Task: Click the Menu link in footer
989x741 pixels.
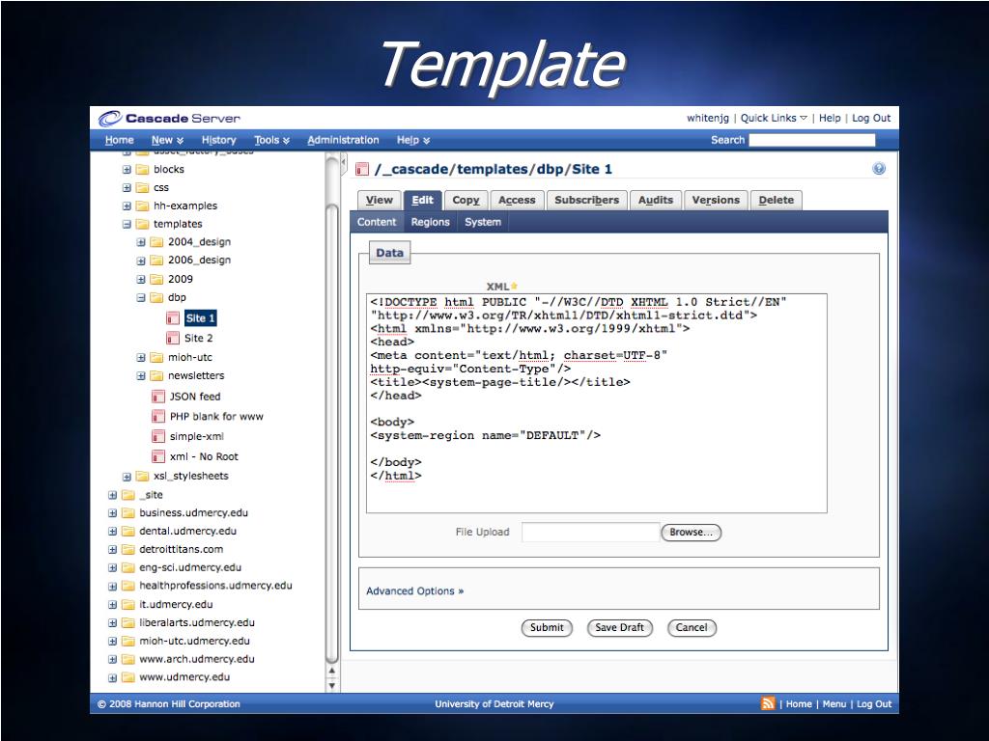Action: [834, 703]
